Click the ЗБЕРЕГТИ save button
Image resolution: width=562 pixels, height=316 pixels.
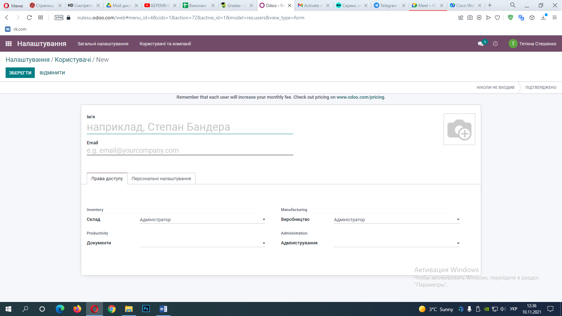pos(20,73)
